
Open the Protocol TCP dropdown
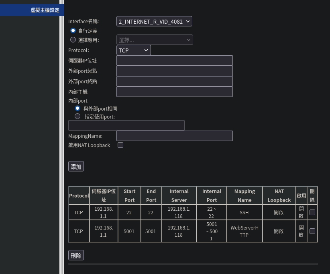134,50
